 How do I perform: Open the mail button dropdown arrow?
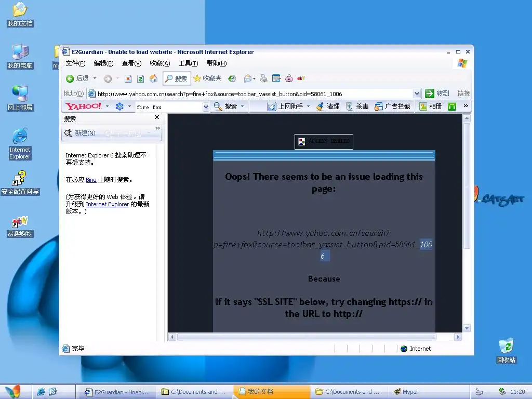[x=254, y=79]
